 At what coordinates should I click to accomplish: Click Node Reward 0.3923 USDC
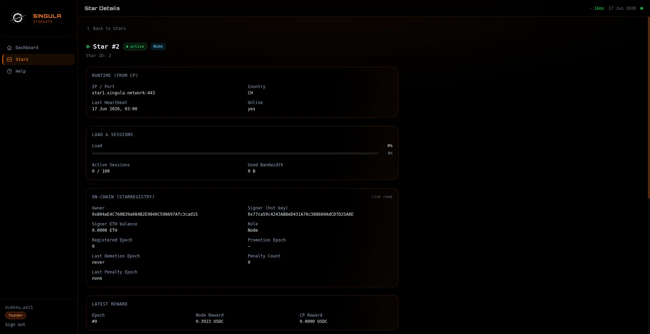[x=210, y=321]
